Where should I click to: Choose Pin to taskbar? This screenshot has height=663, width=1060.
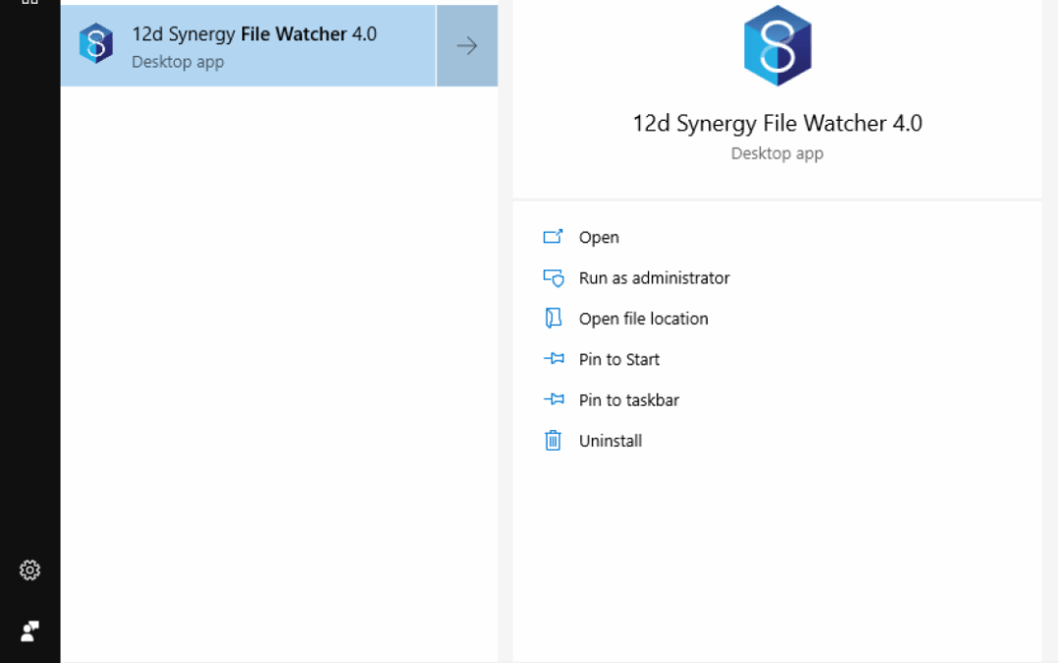coord(629,400)
